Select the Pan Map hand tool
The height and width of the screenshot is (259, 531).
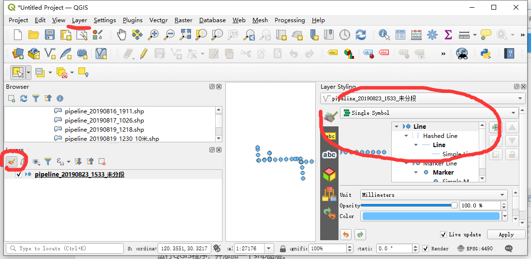[x=121, y=35]
